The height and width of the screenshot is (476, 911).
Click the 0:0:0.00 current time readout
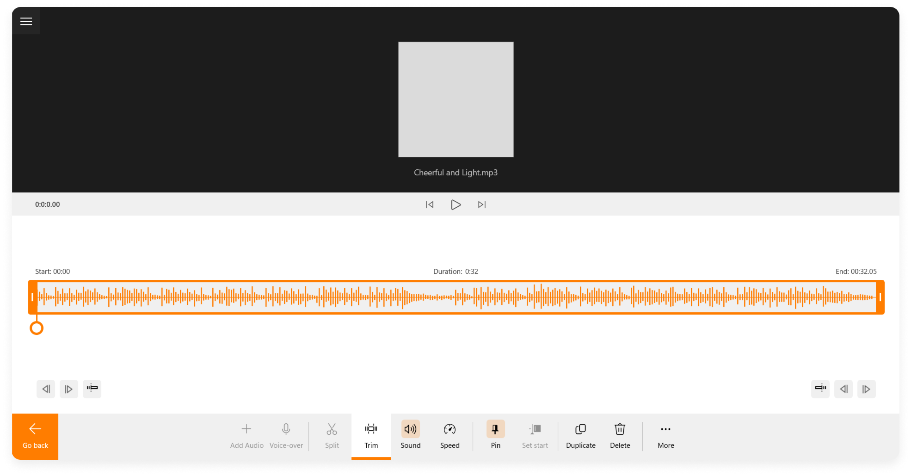(48, 204)
